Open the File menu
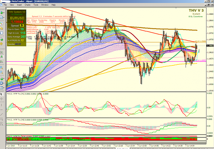Viewport: 214px width, 149px height. (x=5, y=5)
